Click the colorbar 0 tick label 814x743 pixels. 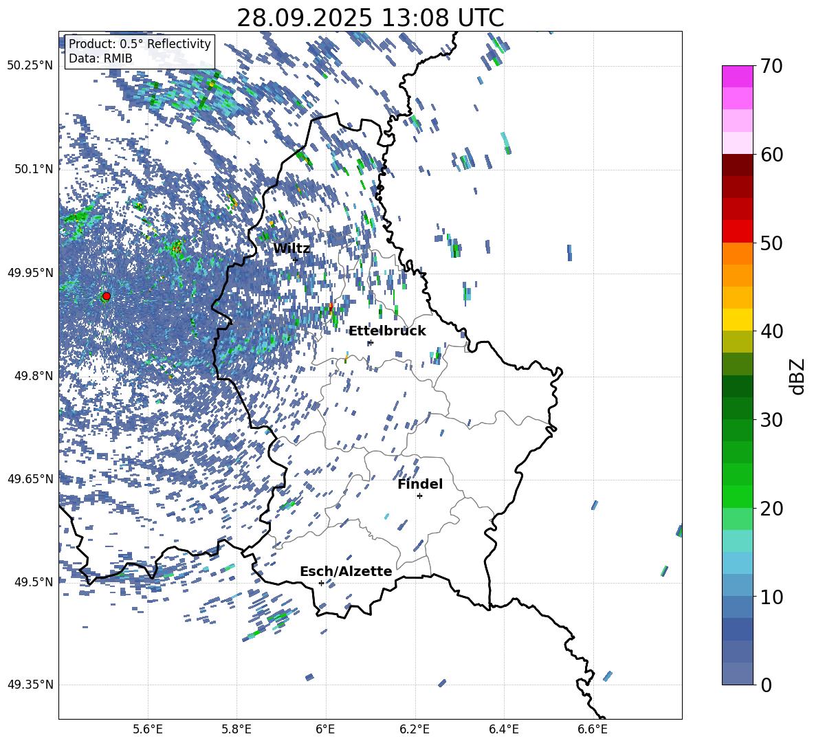pos(766,685)
